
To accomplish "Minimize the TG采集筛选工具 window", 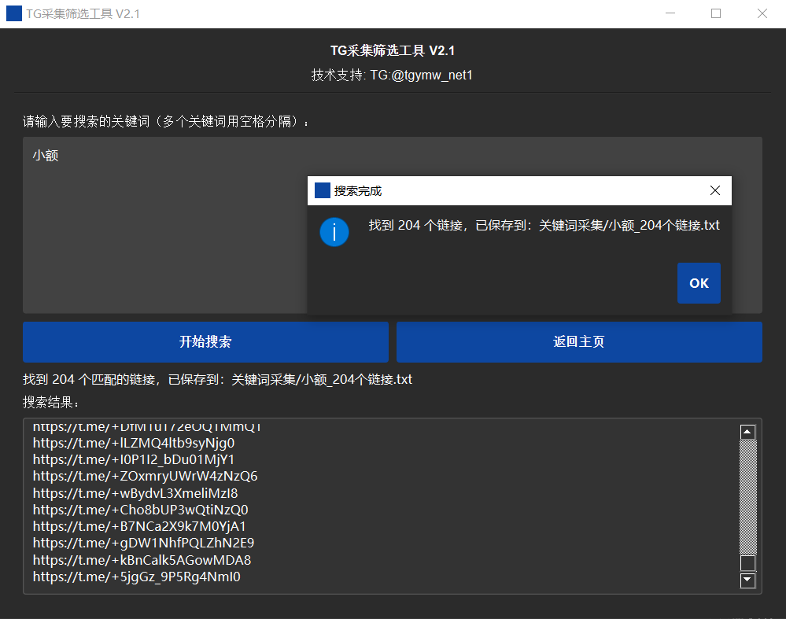I will [670, 13].
